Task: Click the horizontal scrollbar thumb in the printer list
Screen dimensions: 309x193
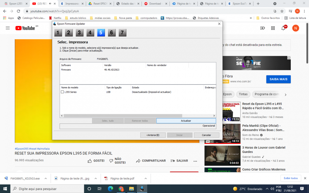Action: (123, 115)
